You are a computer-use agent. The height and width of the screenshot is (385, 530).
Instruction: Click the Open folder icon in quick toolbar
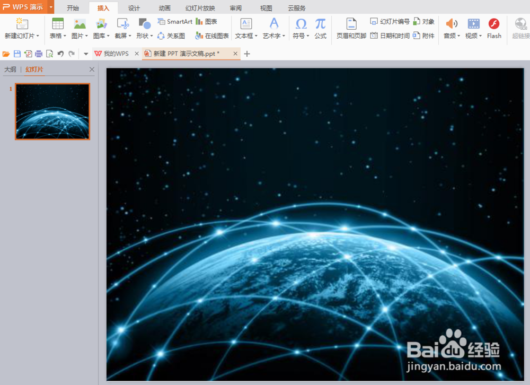pyautogui.click(x=6, y=54)
